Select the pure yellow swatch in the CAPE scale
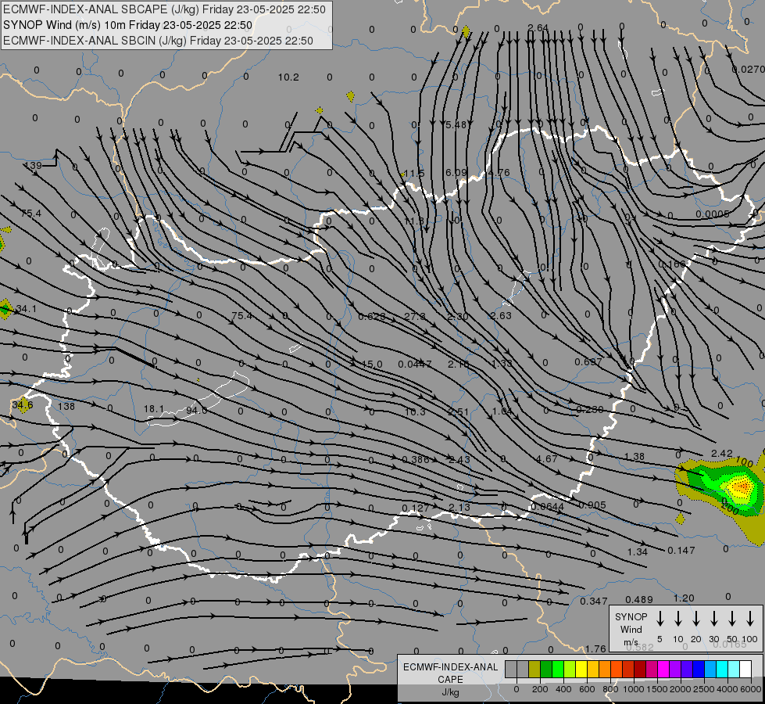This screenshot has width=765, height=704. click(581, 670)
